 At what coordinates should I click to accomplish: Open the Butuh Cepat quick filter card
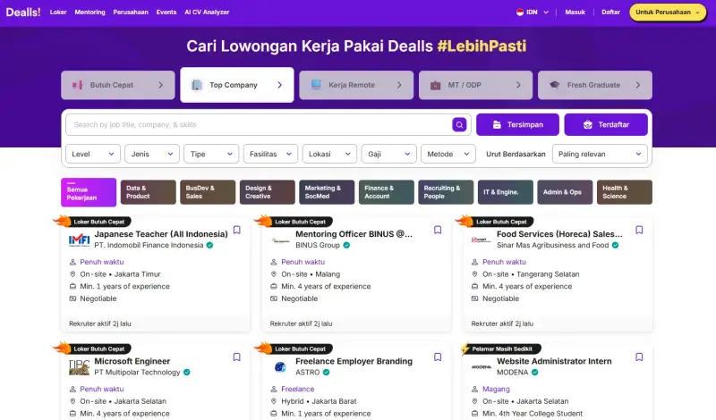coord(118,85)
